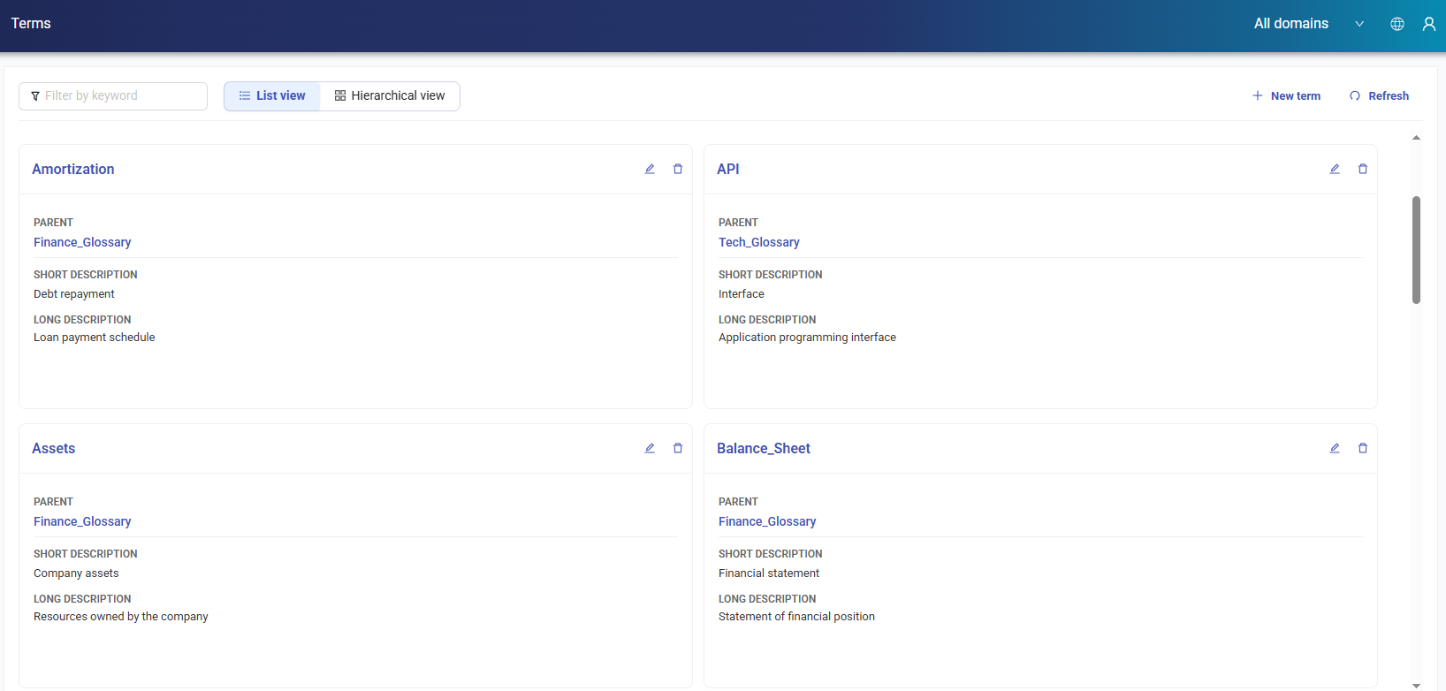Delete the Balance_Sheet term
This screenshot has width=1446, height=691.
point(1363,448)
